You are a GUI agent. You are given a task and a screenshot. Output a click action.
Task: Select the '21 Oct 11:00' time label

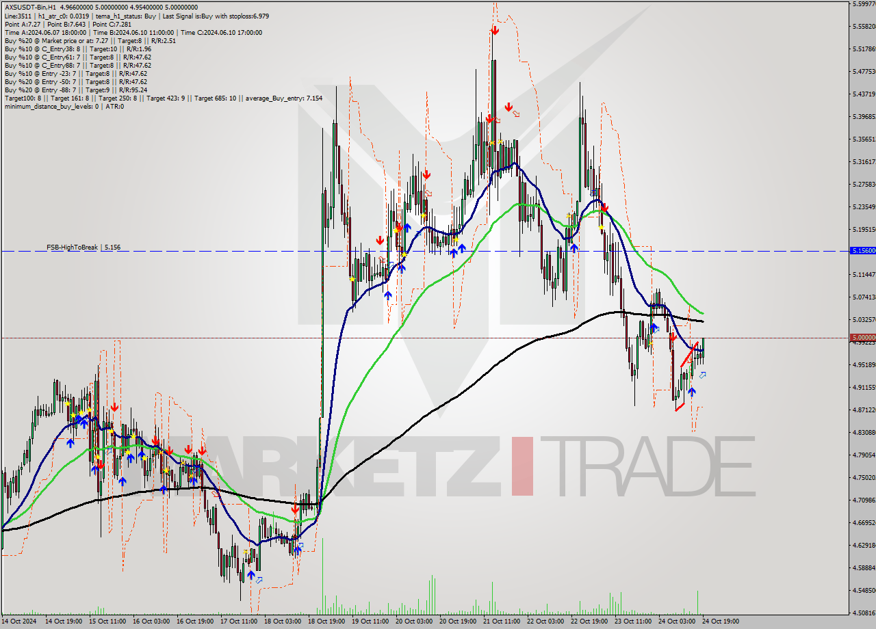(502, 621)
